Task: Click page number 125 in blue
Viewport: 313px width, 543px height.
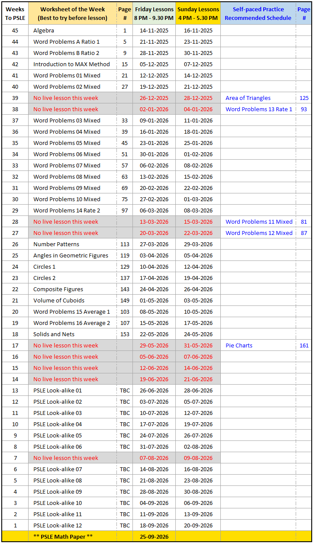Action: point(304,98)
